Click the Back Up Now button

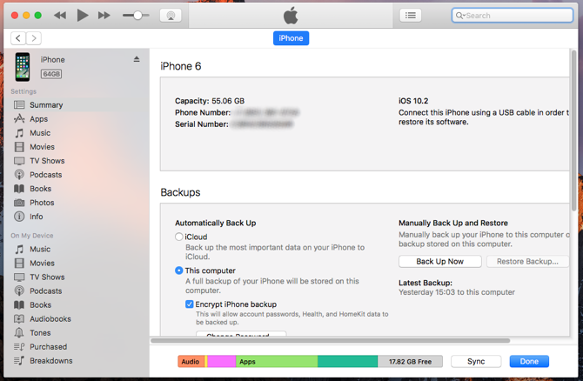[x=439, y=261]
